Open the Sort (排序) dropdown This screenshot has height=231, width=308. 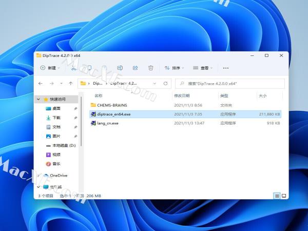pos(174,68)
